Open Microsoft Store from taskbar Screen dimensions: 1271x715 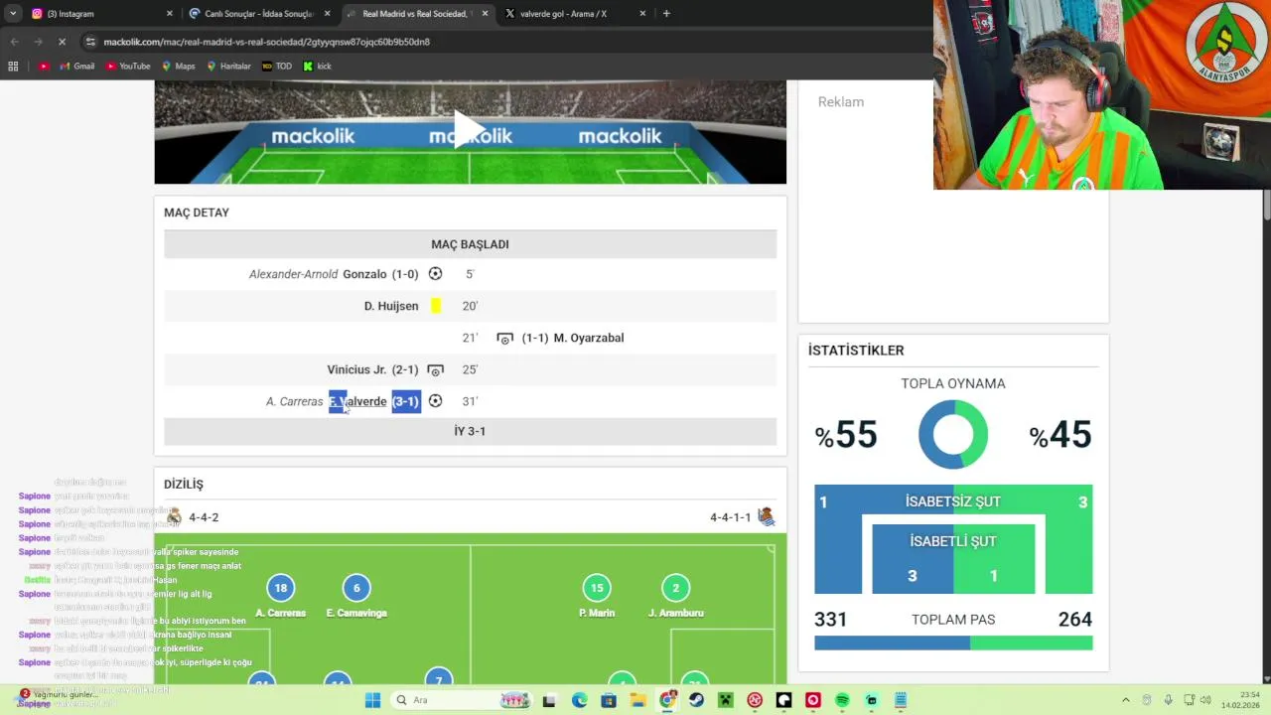coord(609,700)
